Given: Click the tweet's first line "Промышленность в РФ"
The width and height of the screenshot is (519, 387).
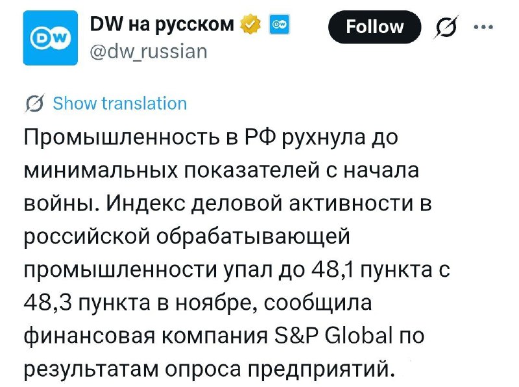Looking at the screenshot, I should 135,138.
